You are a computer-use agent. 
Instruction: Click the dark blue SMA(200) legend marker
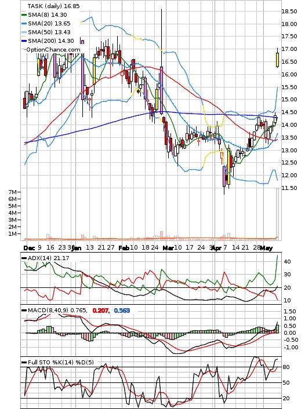point(24,41)
